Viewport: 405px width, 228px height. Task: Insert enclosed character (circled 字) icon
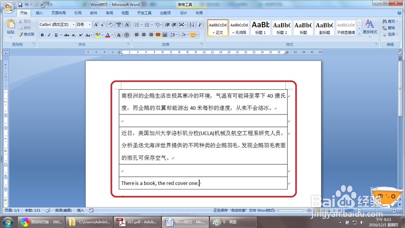126,35
